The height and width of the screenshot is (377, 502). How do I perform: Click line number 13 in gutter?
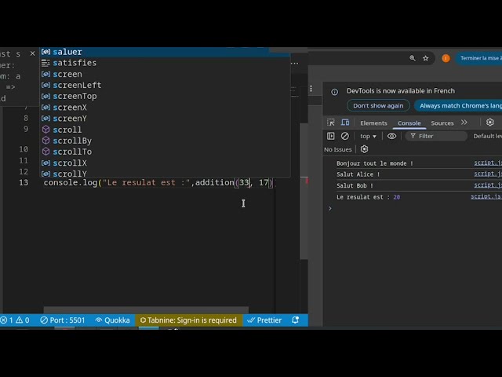click(24, 183)
